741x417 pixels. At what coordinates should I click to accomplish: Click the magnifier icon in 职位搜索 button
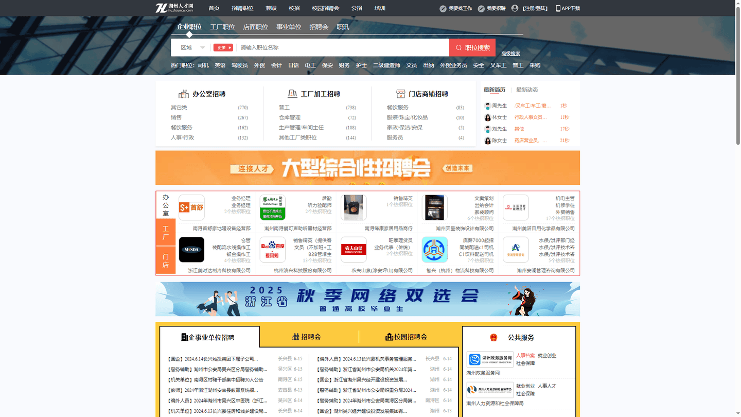point(459,48)
